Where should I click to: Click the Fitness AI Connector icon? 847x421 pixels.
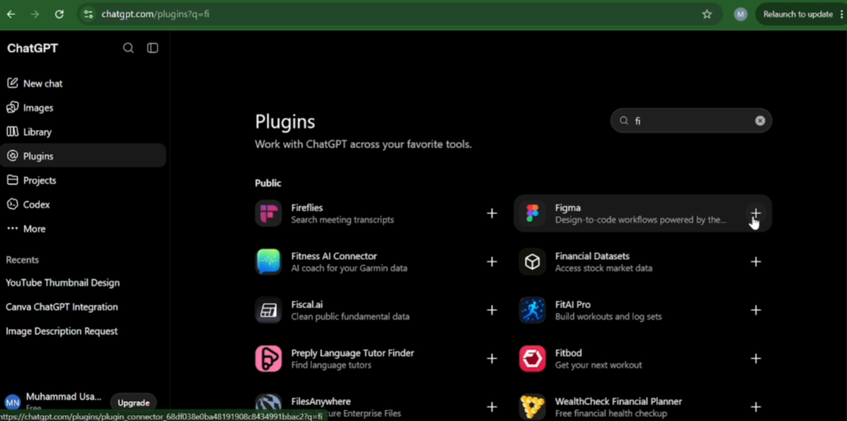(x=269, y=262)
